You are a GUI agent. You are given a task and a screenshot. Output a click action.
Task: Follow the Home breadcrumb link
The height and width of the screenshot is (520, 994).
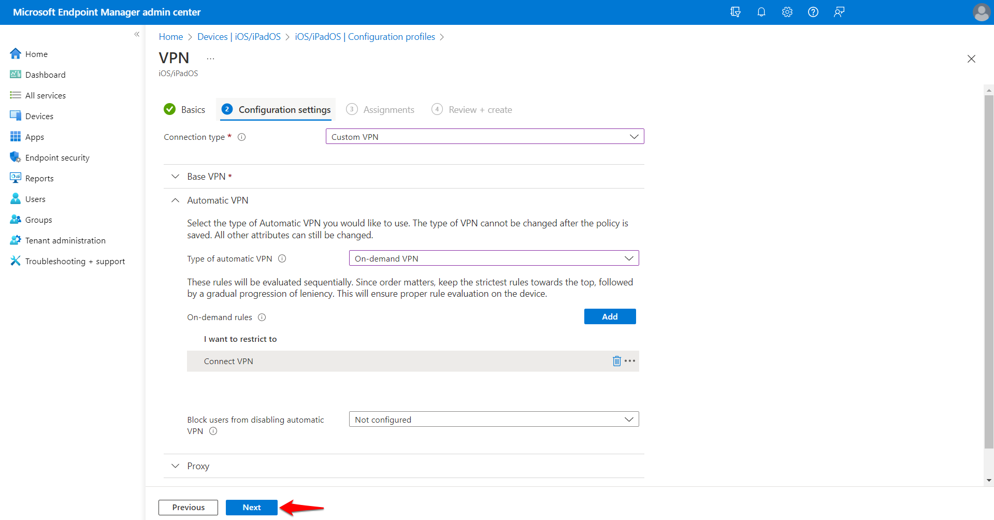tap(171, 37)
